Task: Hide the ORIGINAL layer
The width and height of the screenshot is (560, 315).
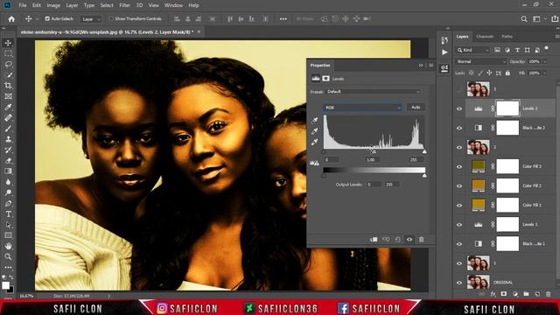Action: (459, 283)
